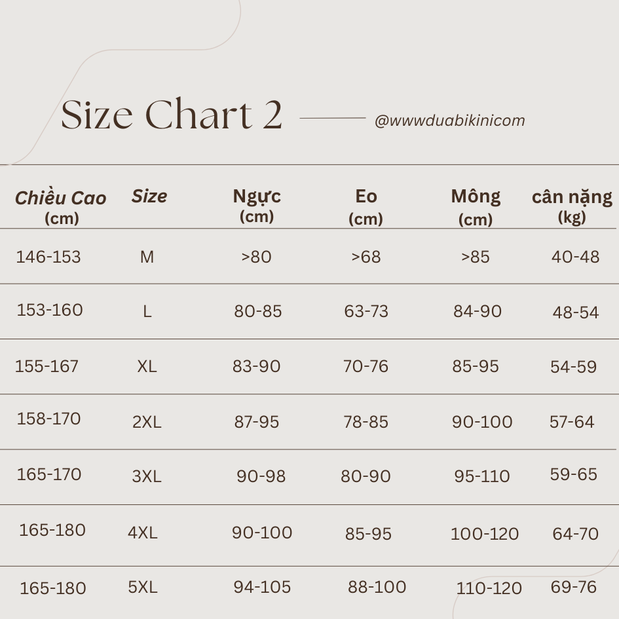Open the @wwwduabikinicom handle link
Screen dimensions: 619x619
(449, 121)
